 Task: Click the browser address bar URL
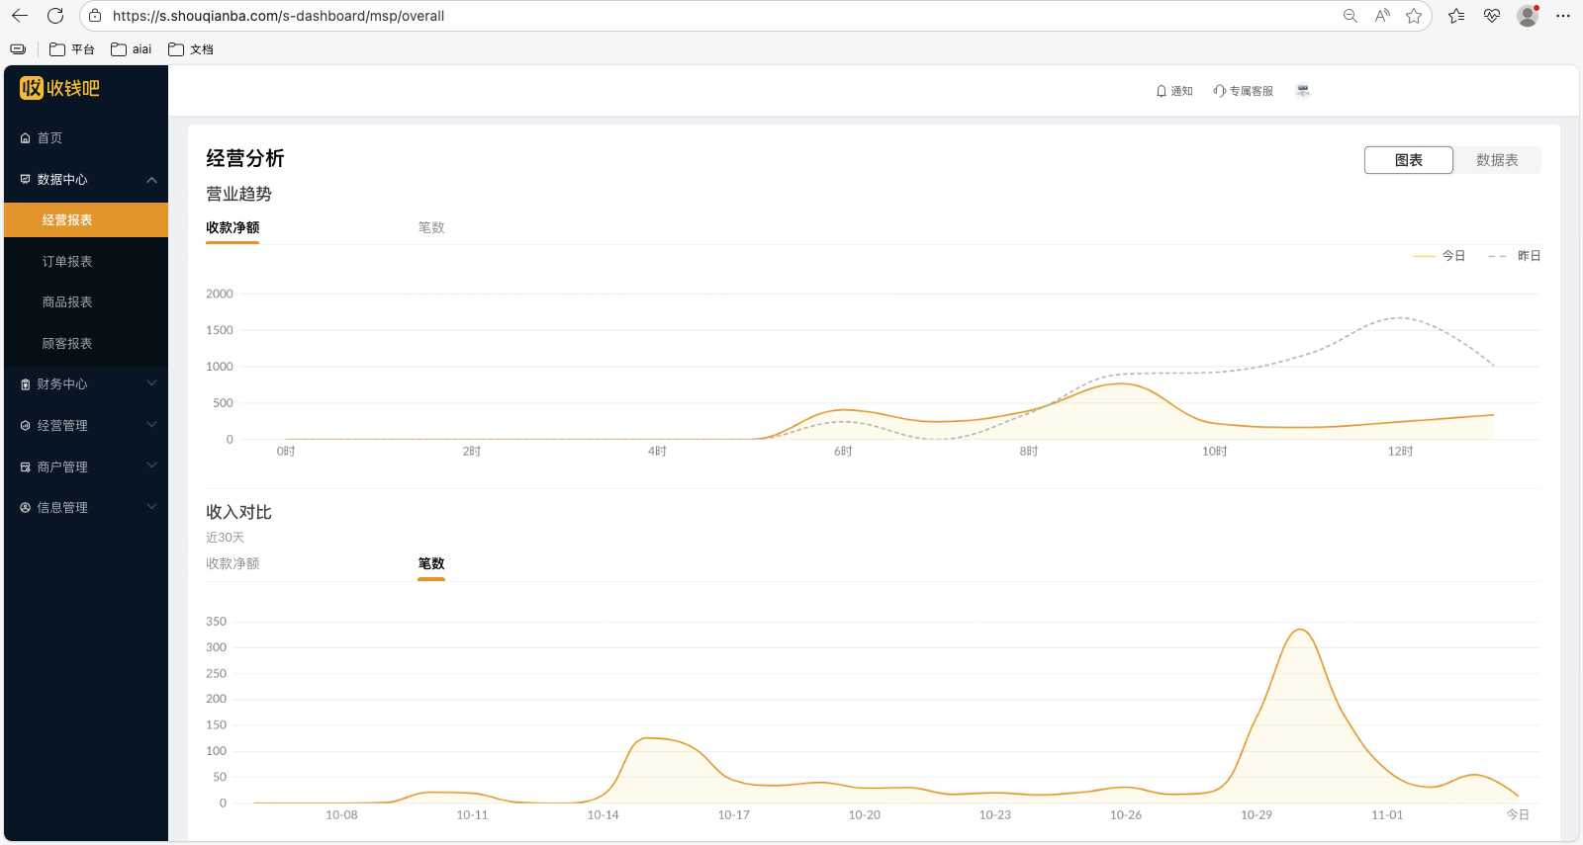(278, 16)
